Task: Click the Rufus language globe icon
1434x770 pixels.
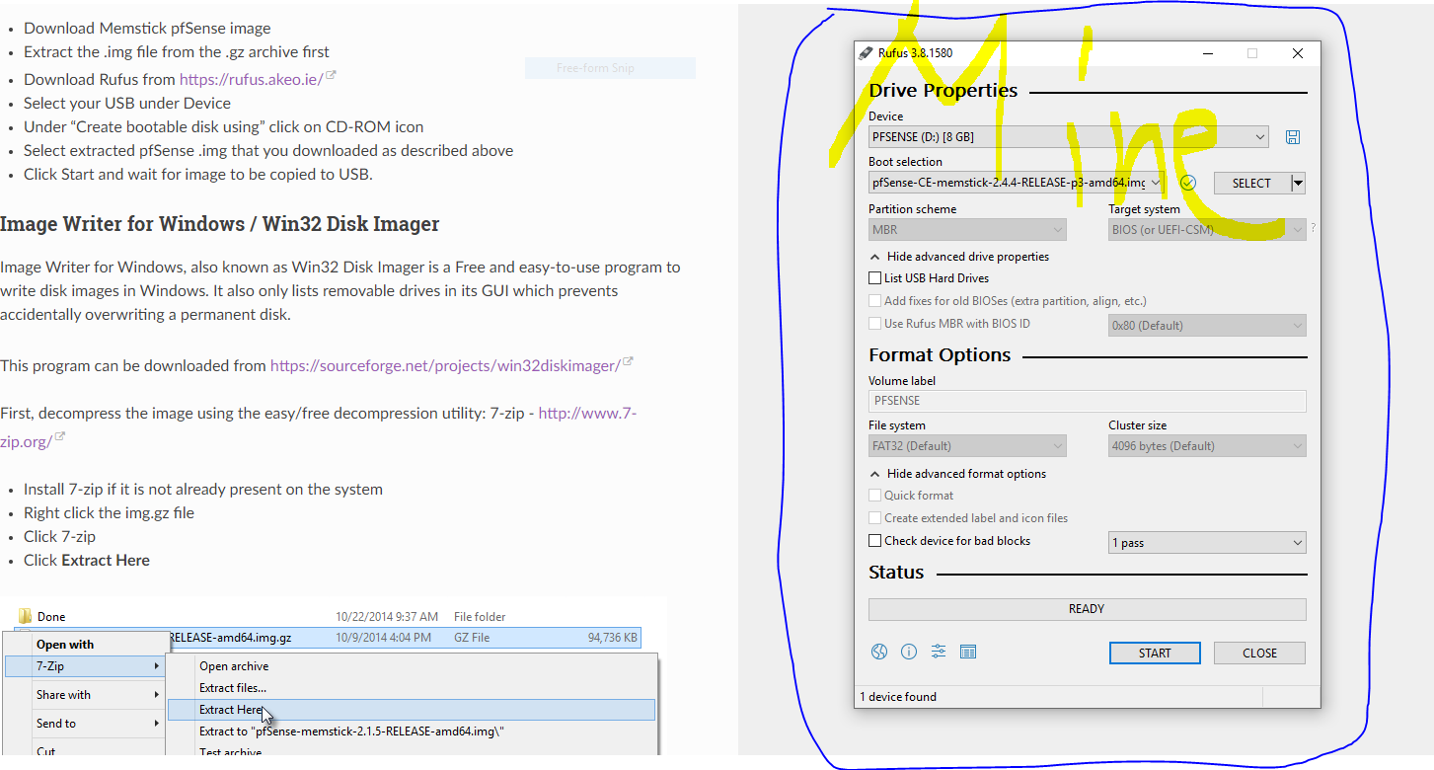Action: pyautogui.click(x=879, y=652)
